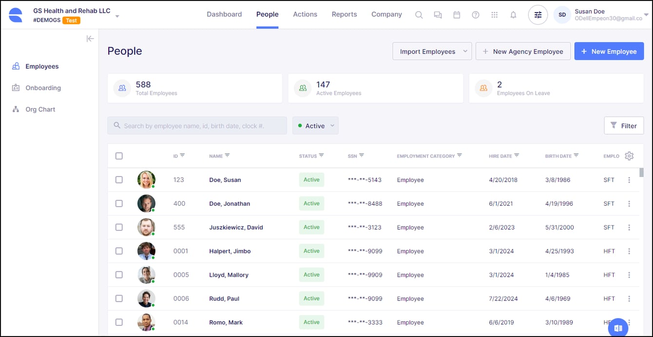This screenshot has width=653, height=337.
Task: Click the Filter button
Action: click(x=623, y=125)
